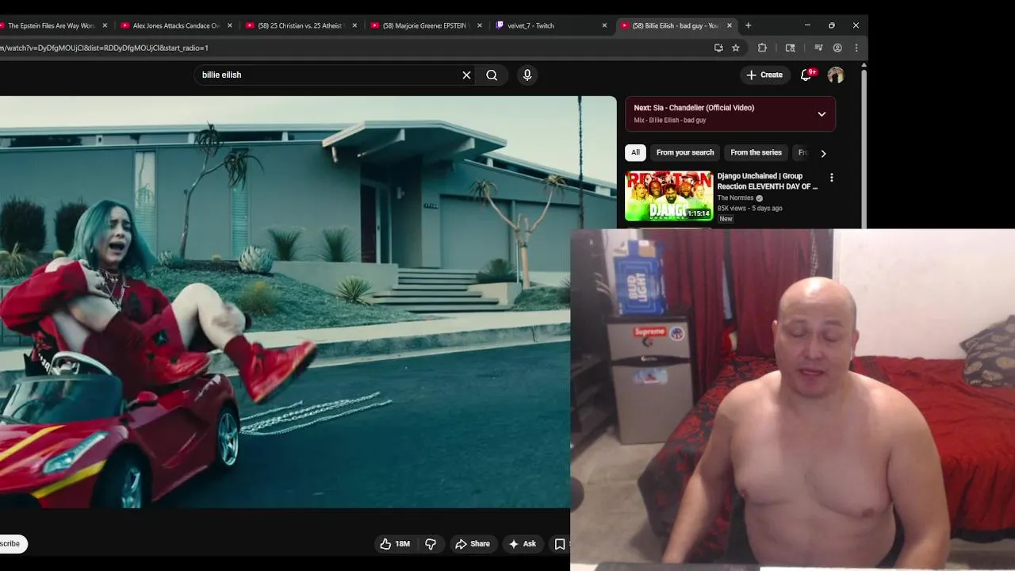Click the browser address bar URL
The width and height of the screenshot is (1015, 571).
105,48
